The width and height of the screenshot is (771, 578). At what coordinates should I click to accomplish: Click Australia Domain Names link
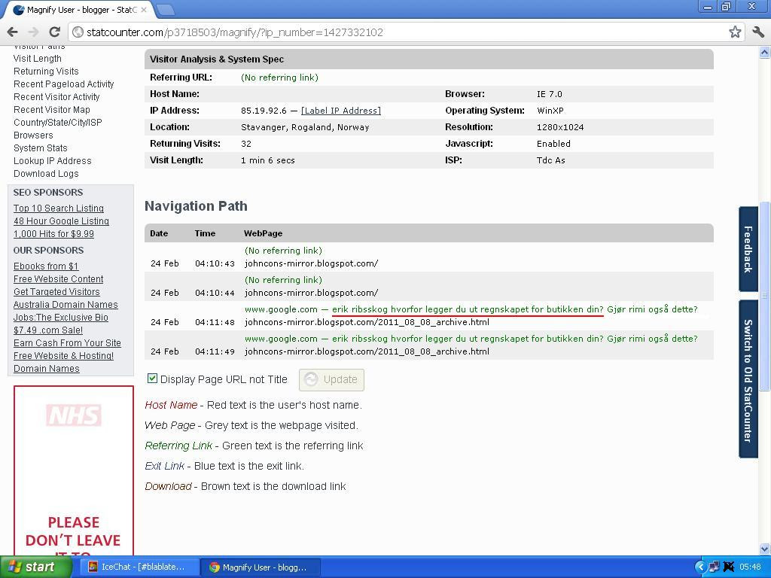pos(66,305)
